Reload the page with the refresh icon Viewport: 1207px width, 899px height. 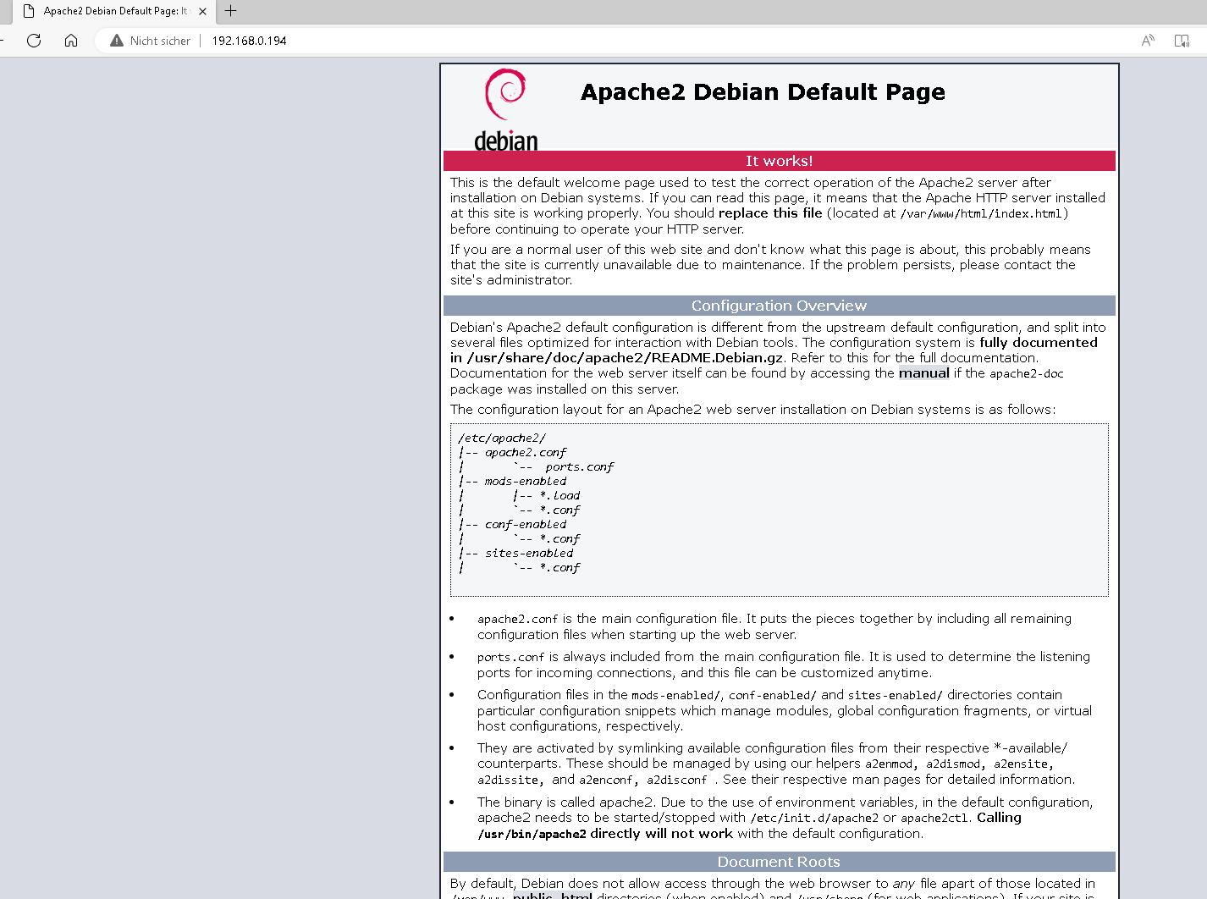pyautogui.click(x=34, y=41)
